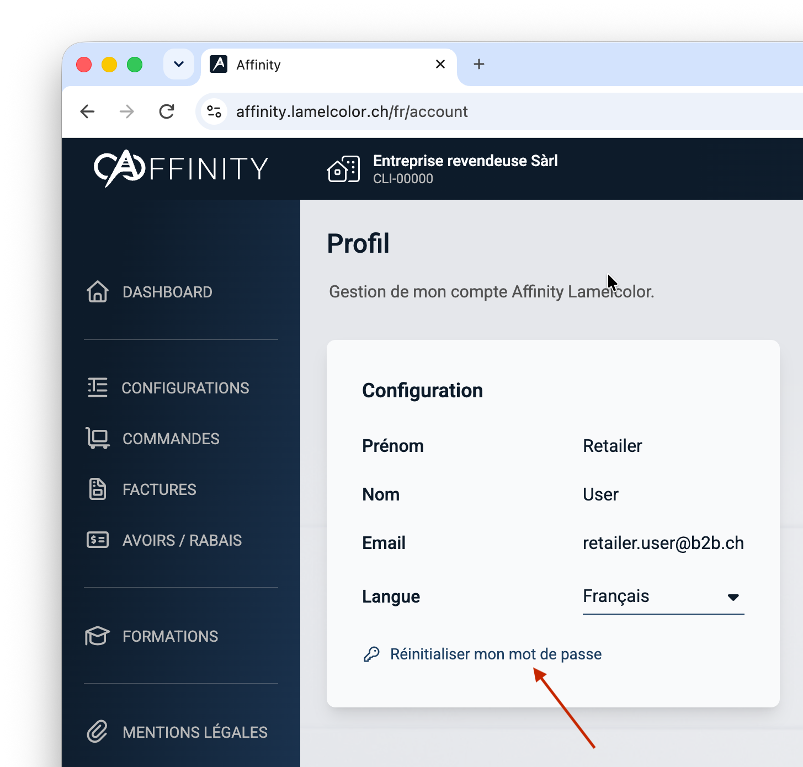Image resolution: width=803 pixels, height=767 pixels.
Task: Open the Langue dropdown showing Français
Action: pos(663,597)
